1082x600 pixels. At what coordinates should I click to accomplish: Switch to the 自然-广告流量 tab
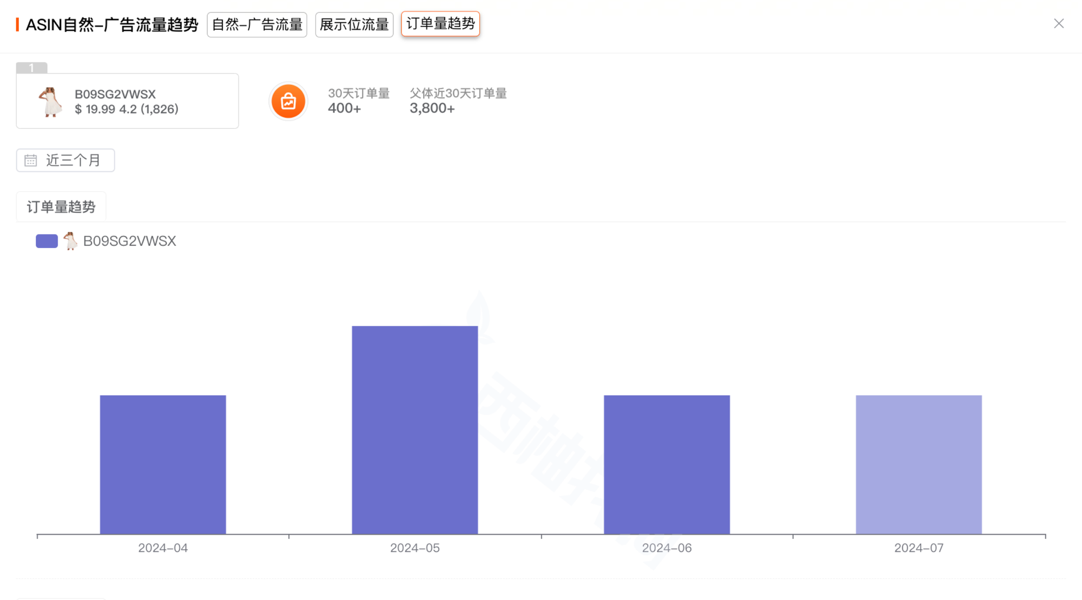click(x=256, y=25)
